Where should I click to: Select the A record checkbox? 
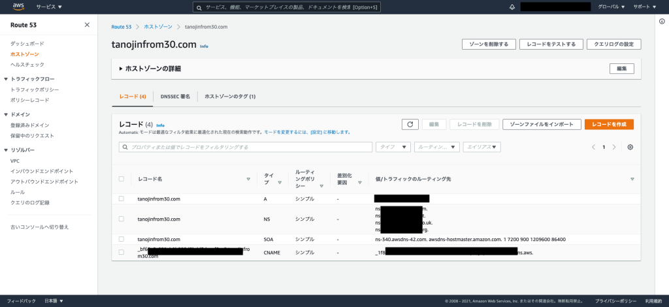[x=121, y=199]
